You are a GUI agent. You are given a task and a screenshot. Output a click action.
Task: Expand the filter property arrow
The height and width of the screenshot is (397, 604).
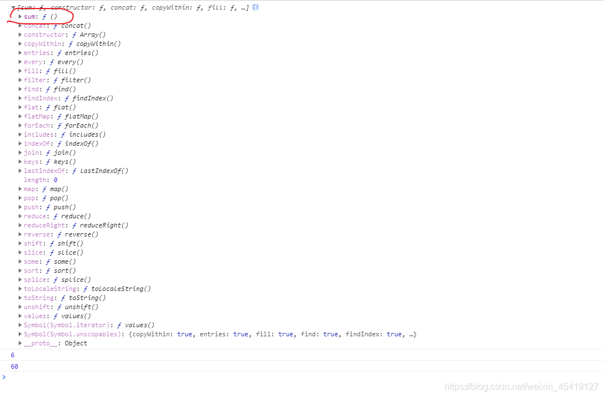tap(20, 80)
